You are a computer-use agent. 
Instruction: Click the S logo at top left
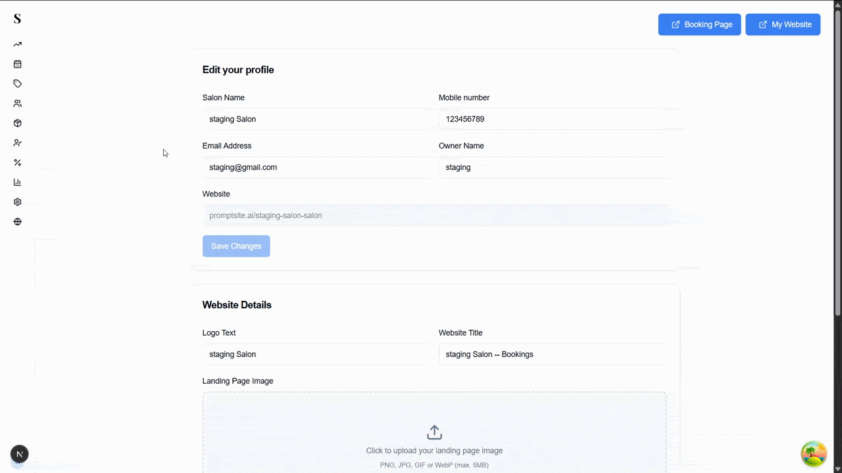[x=17, y=18]
